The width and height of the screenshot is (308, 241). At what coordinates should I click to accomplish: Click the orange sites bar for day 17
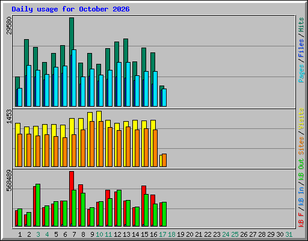(x=164, y=160)
